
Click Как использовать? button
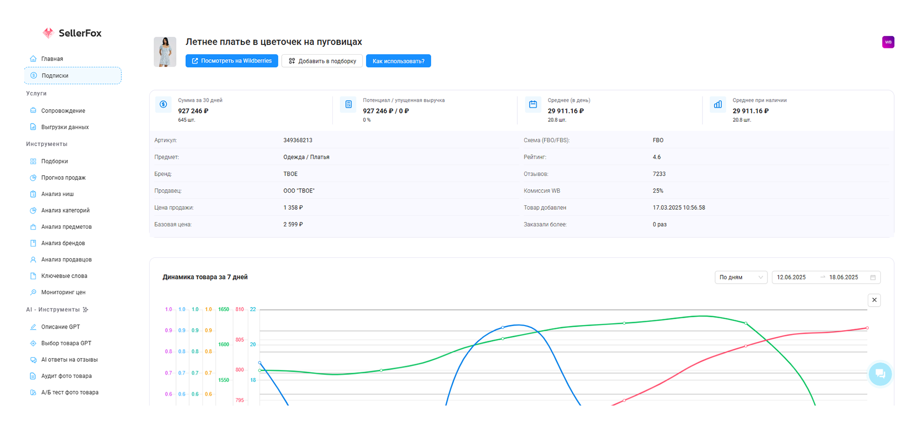click(x=398, y=61)
